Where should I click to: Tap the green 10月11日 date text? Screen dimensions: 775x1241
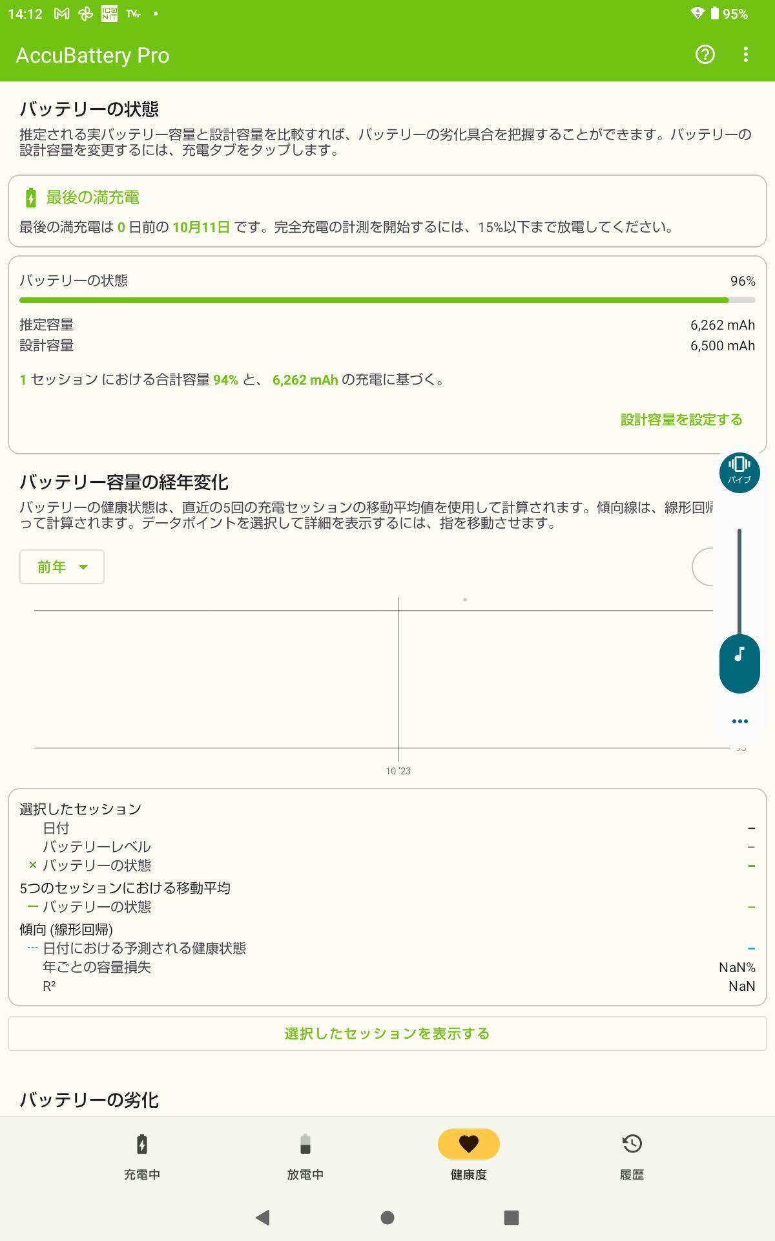click(x=201, y=227)
